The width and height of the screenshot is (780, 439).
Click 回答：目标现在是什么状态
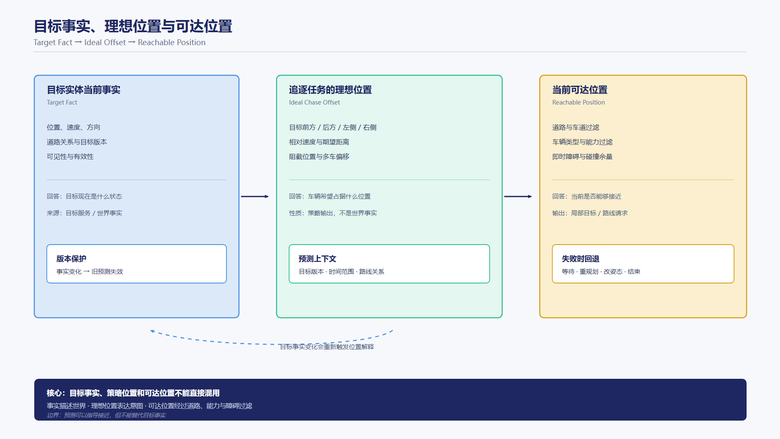tap(84, 196)
